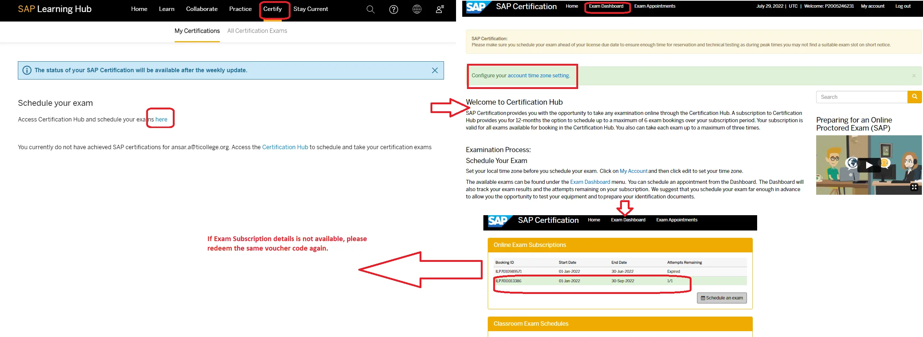
Task: Click the orange search magnifier button
Action: pos(915,97)
